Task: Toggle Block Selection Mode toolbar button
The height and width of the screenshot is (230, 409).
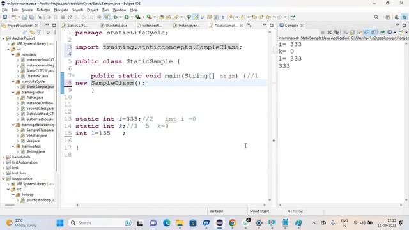Action: (x=216, y=17)
